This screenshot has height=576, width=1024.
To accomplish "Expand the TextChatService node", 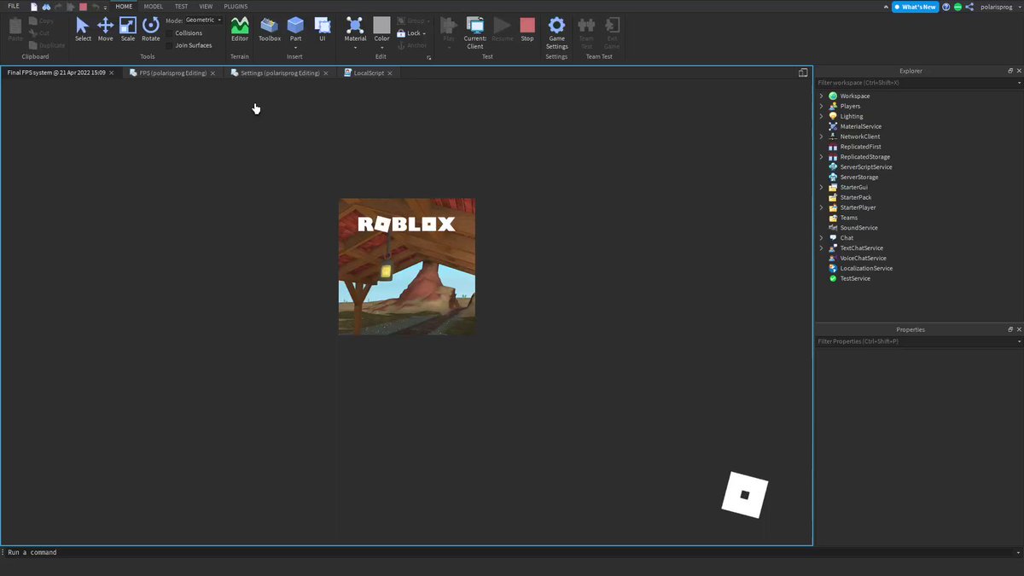I will pyautogui.click(x=822, y=248).
